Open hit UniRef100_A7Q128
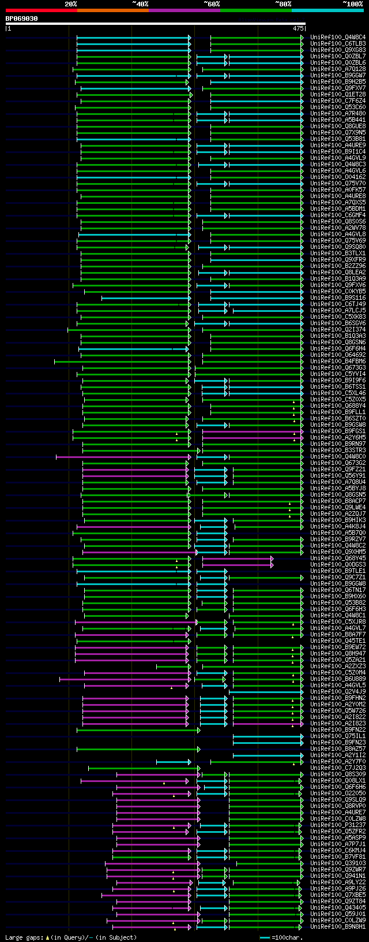This screenshot has height=942, width=369. (x=338, y=69)
